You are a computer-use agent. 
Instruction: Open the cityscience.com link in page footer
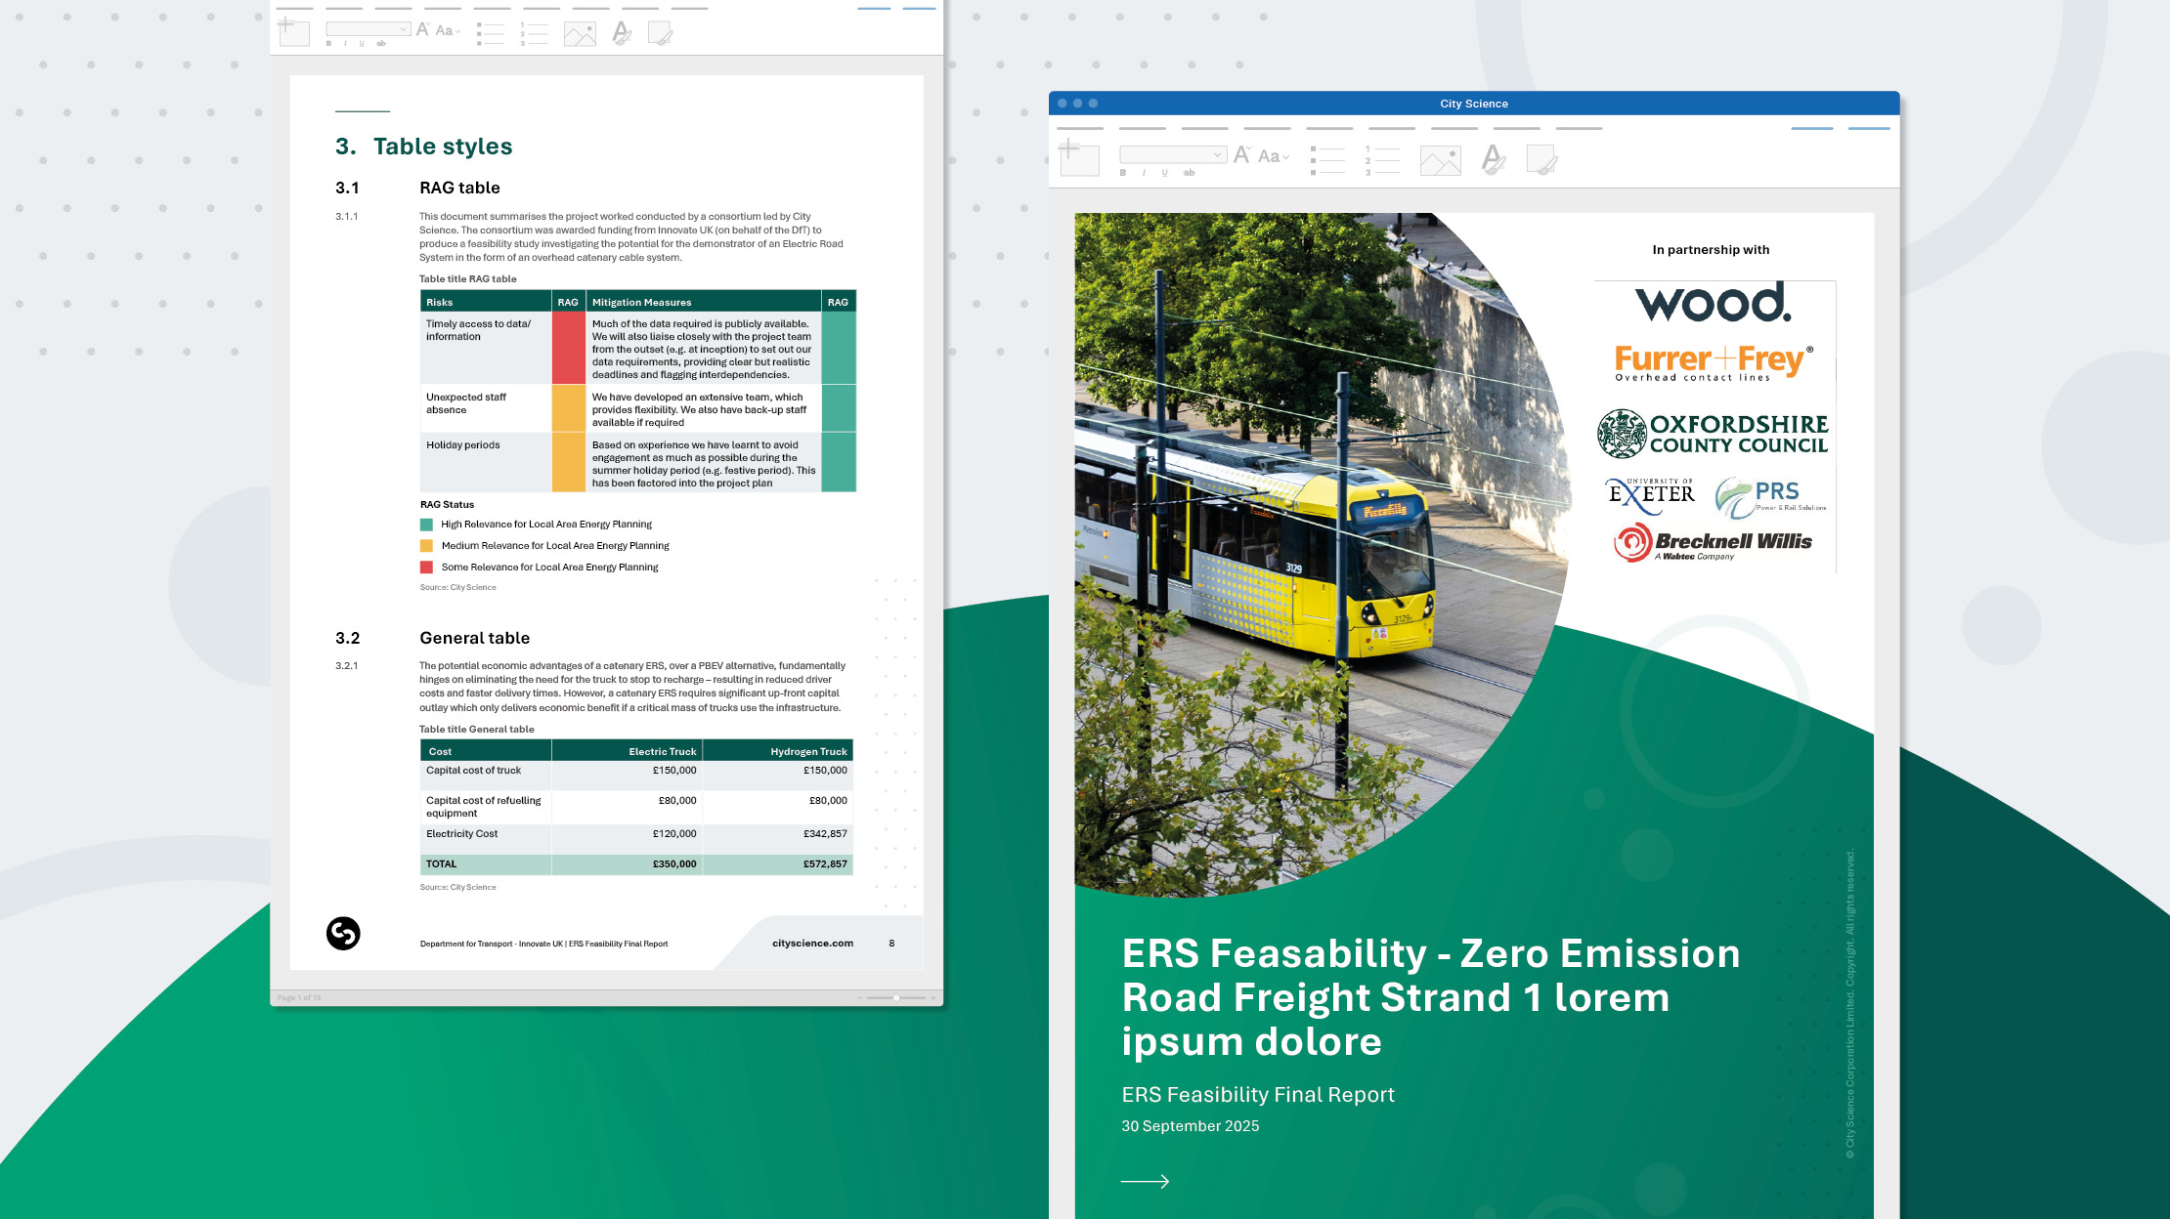coord(812,944)
